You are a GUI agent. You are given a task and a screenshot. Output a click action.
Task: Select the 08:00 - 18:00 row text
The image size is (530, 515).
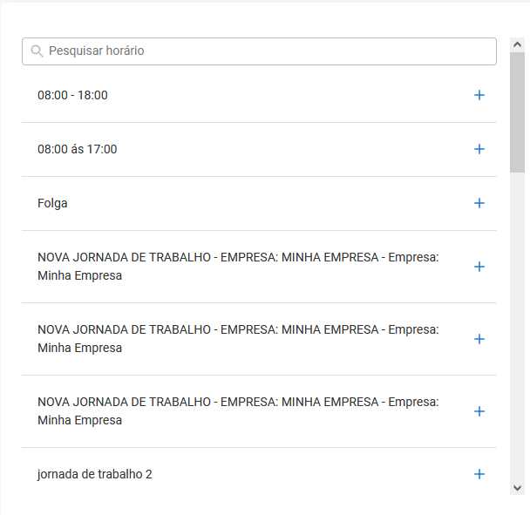pyautogui.click(x=72, y=95)
